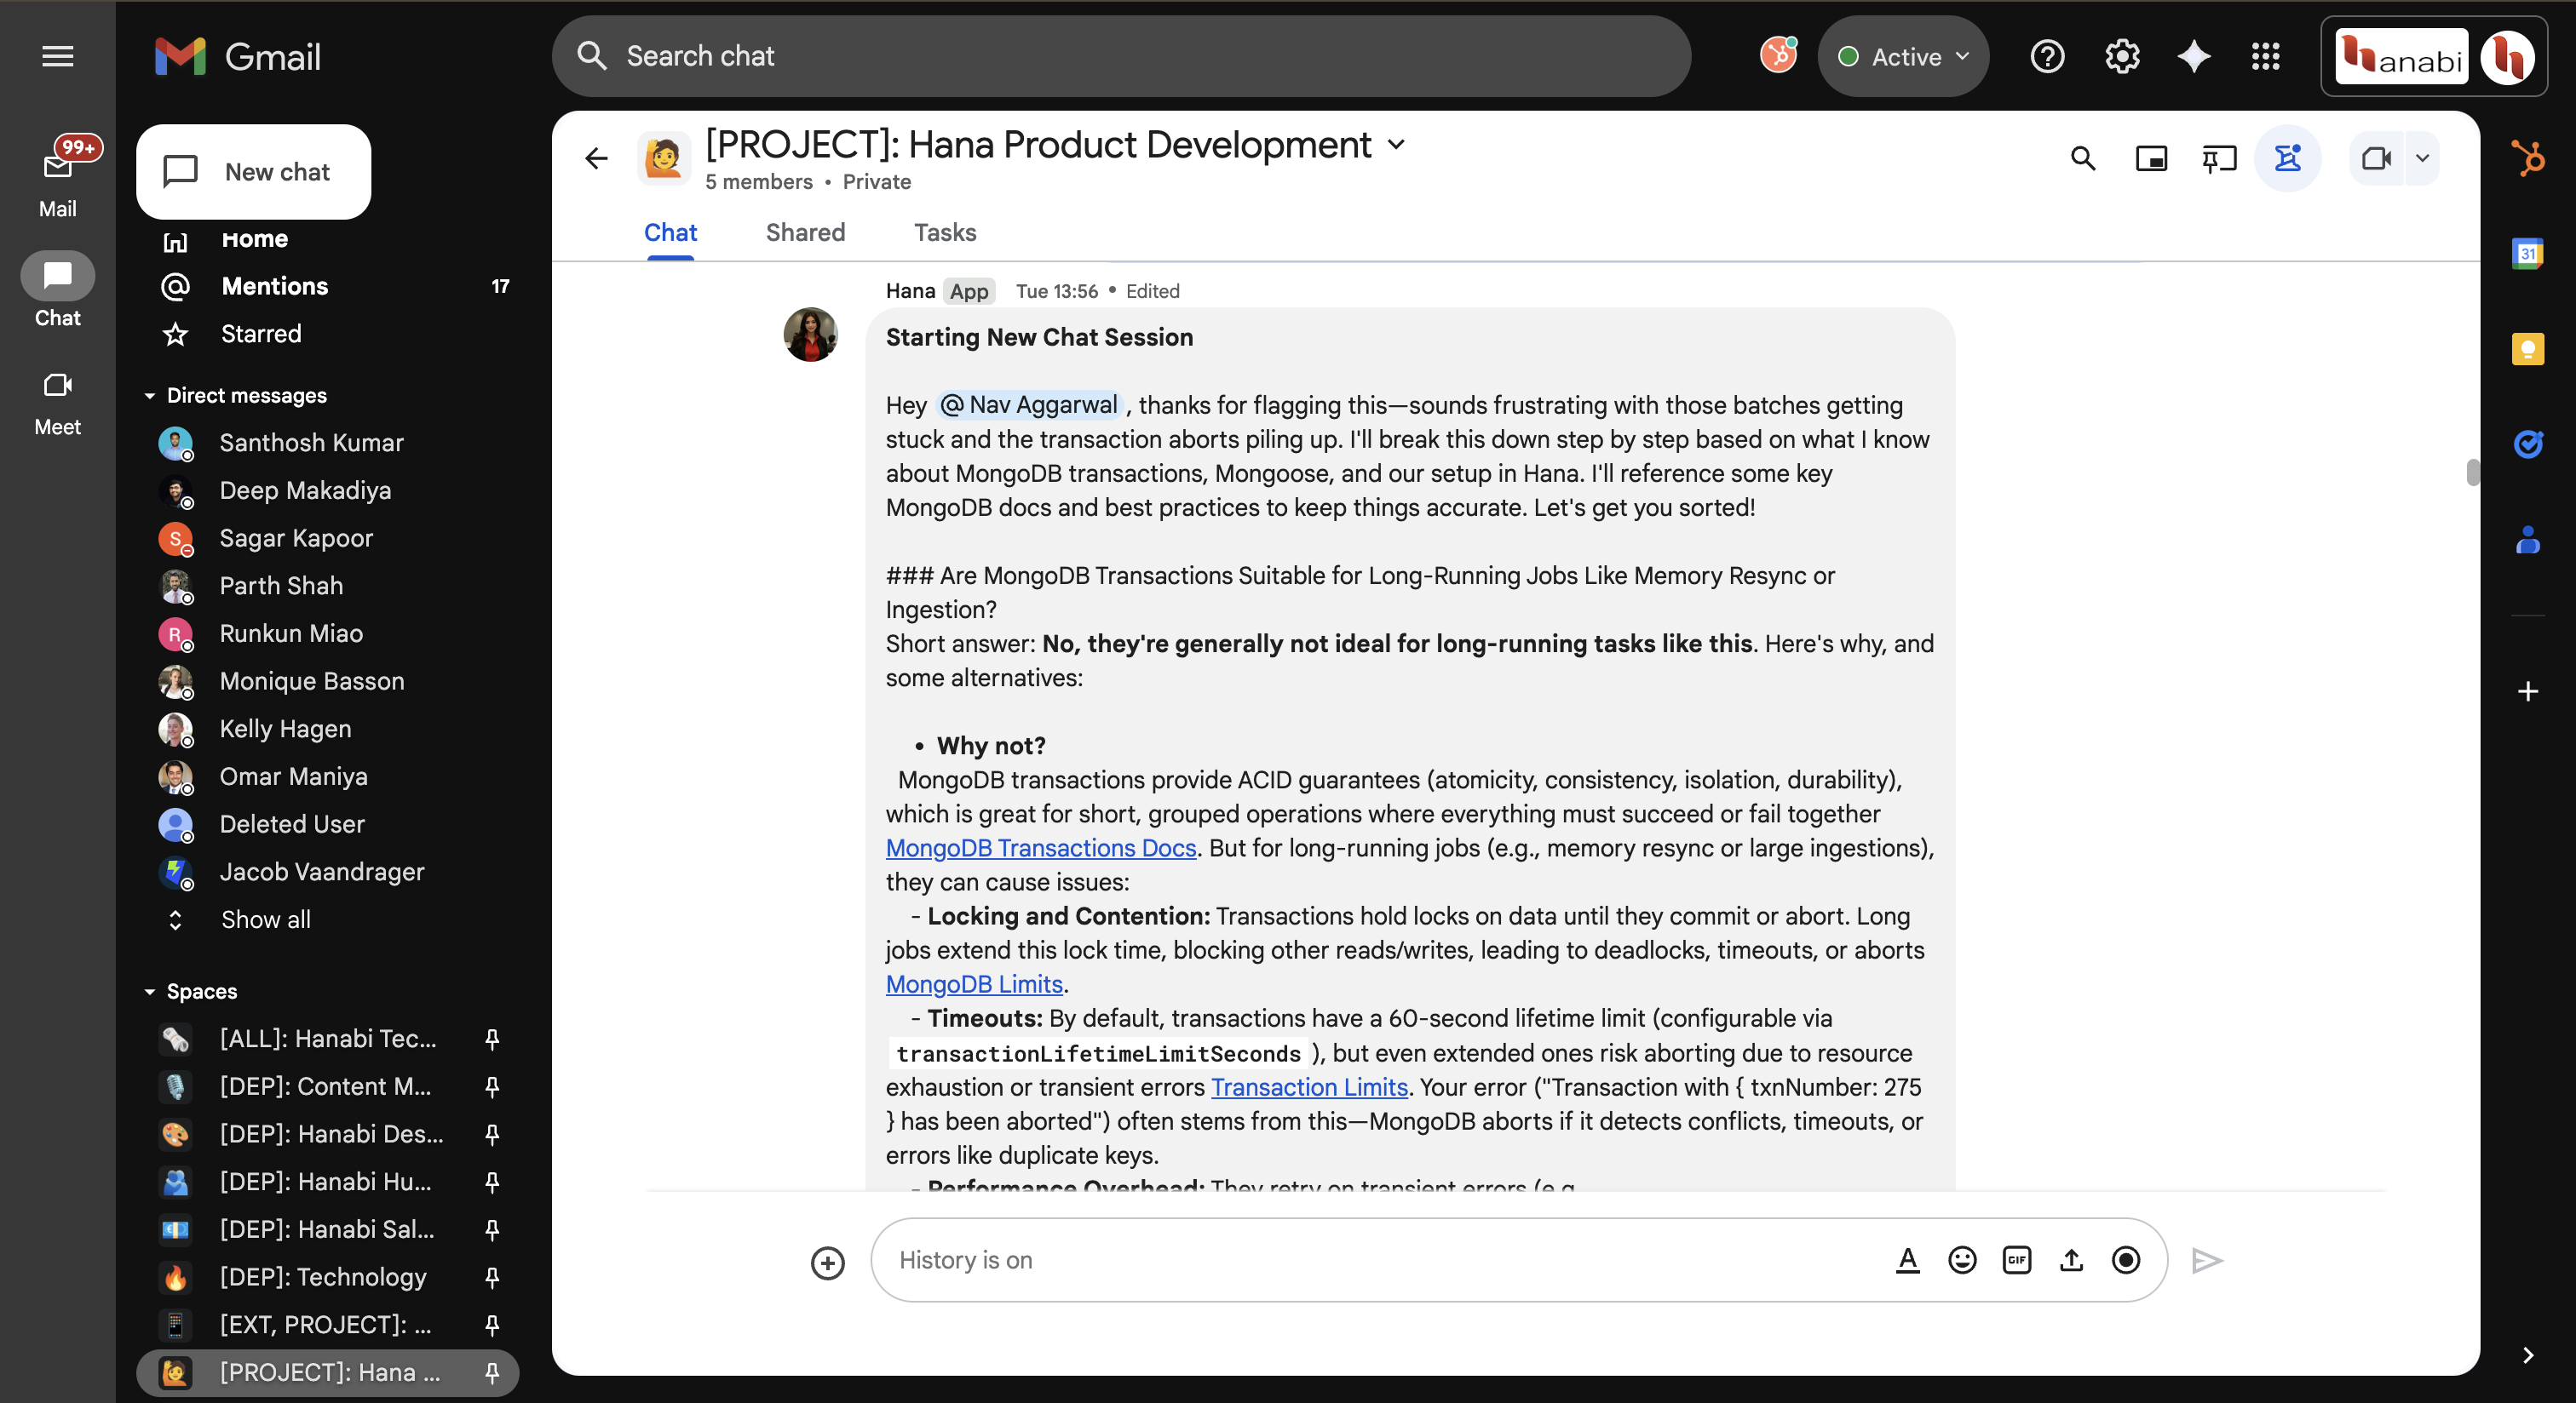Open Gemini sparkle icon
2576x1403 pixels.
coord(2194,56)
